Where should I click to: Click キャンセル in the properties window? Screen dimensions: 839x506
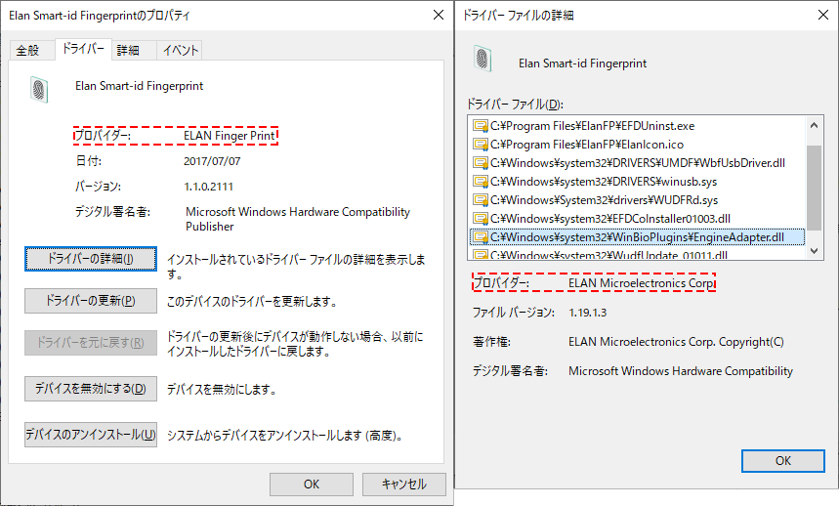(404, 485)
